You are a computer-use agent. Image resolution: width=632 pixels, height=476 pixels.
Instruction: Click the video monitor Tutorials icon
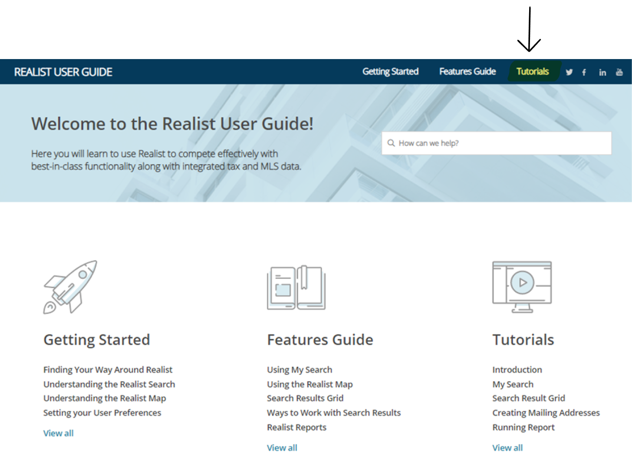point(522,287)
